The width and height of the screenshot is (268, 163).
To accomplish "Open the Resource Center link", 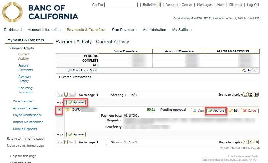I will (179, 5).
